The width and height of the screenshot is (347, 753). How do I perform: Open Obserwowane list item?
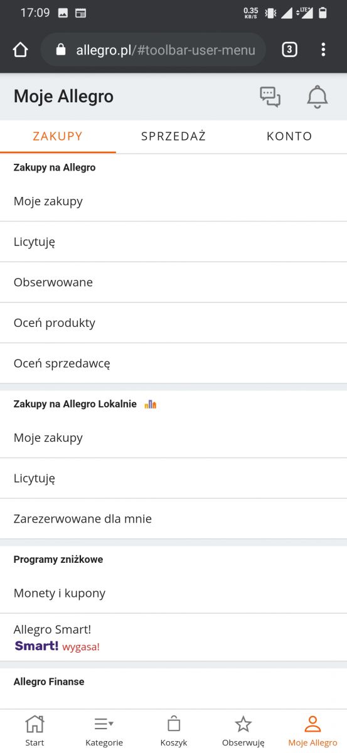[x=173, y=282]
